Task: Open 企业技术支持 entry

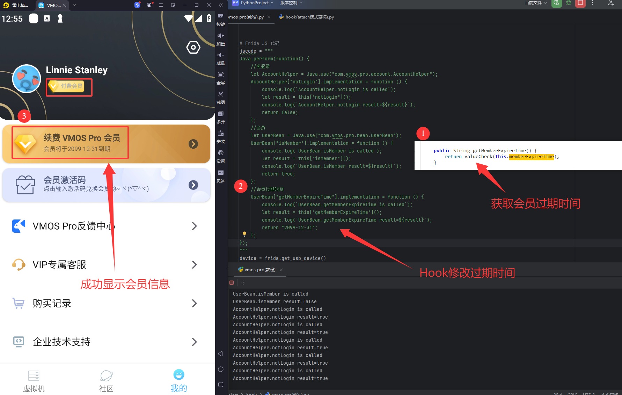Action: click(106, 342)
